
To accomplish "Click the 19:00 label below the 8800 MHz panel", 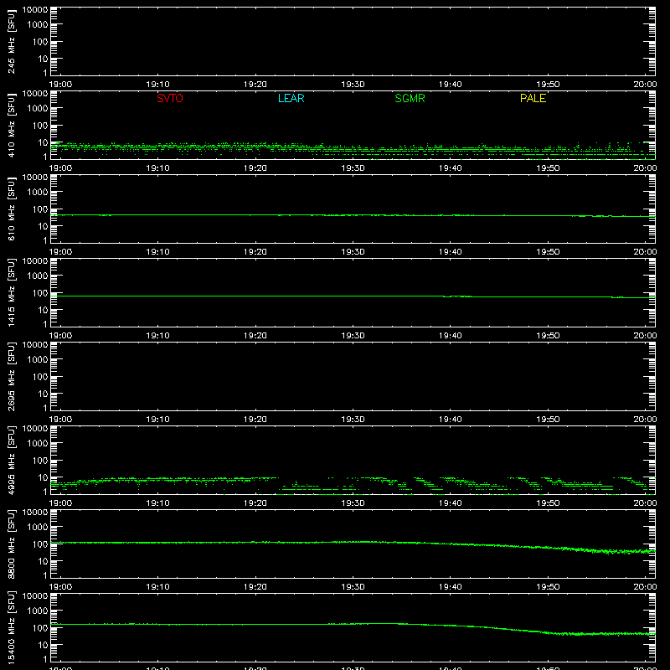I will tap(60, 587).
